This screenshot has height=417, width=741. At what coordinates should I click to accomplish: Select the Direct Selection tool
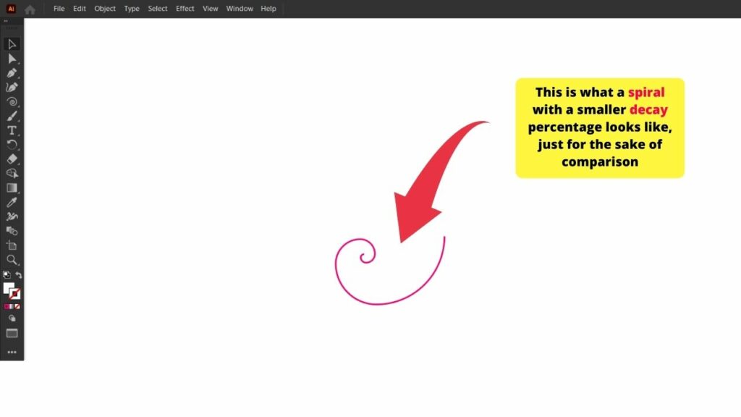point(12,58)
